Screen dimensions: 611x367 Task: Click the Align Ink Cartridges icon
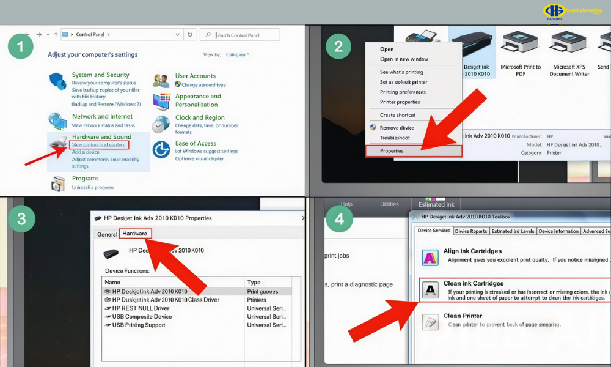tap(431, 258)
